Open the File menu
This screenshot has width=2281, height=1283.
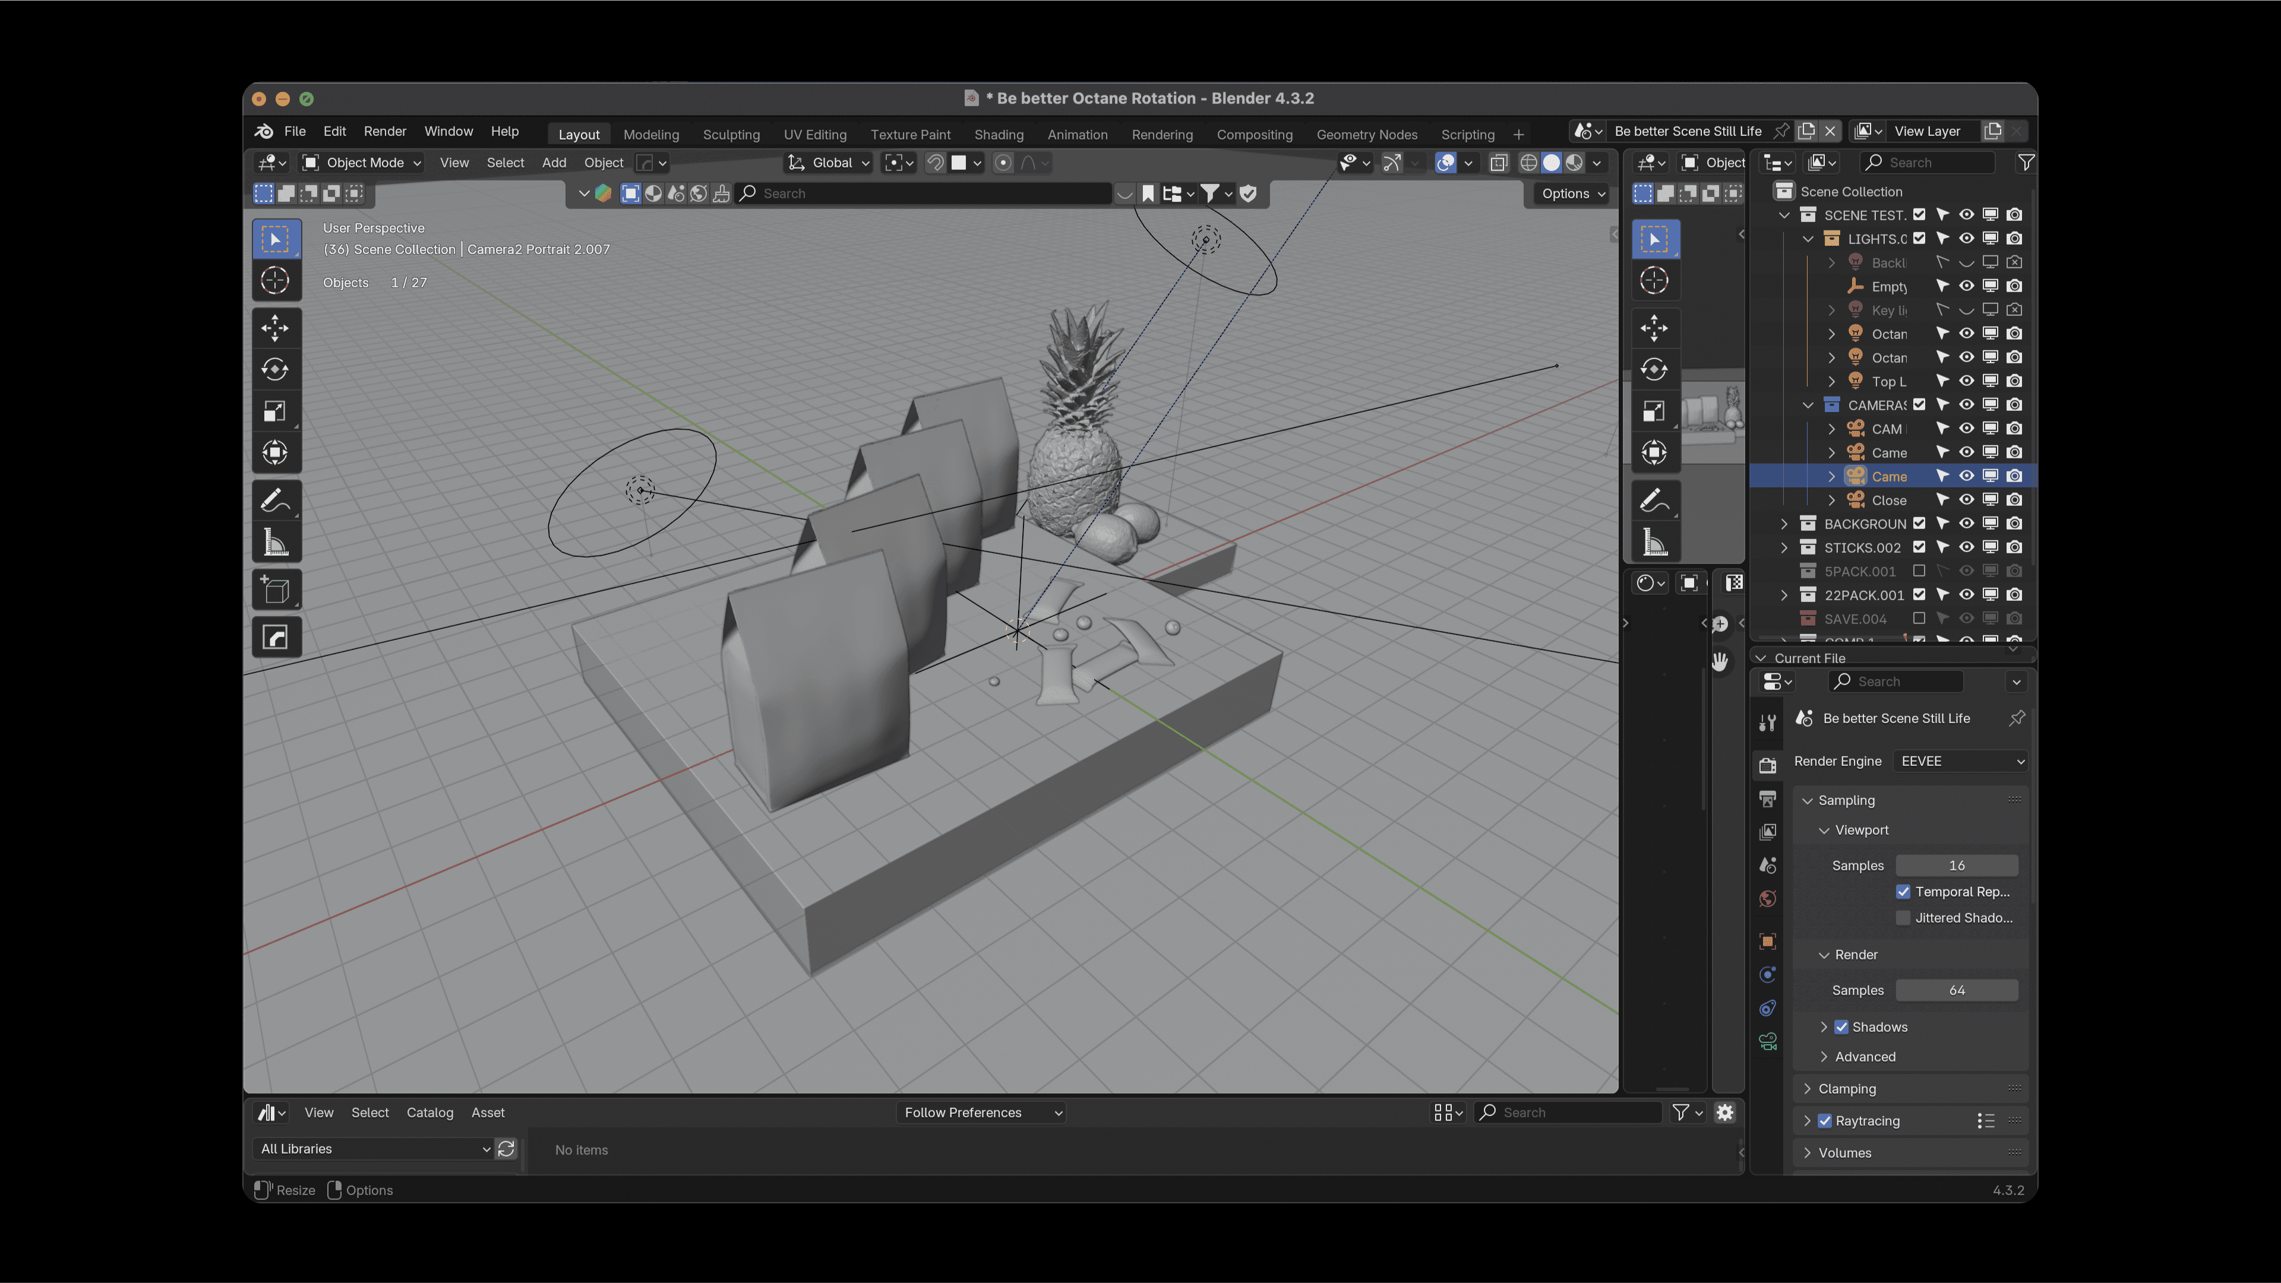295,131
